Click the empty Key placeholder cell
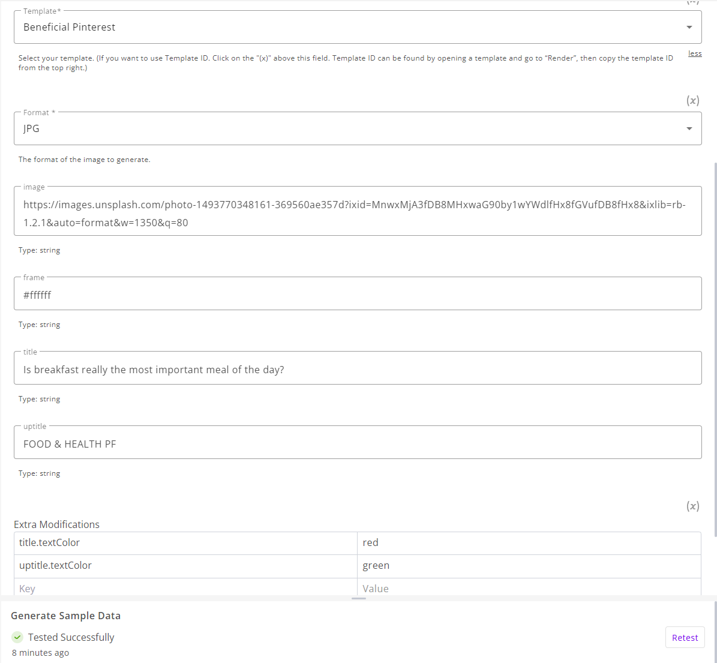717x663 pixels. pyautogui.click(x=185, y=589)
